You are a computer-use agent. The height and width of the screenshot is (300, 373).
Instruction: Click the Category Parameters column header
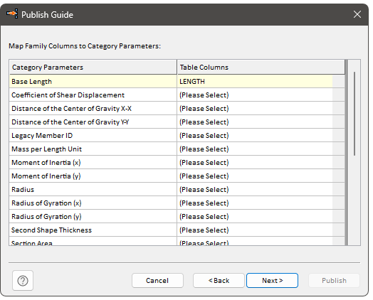click(93, 68)
